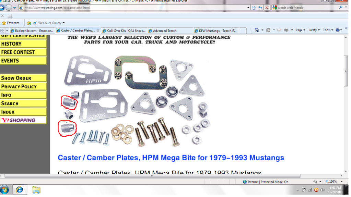Viewport: 351px width, 197px height.
Task: Click the browser Forward arrow button
Action: pyautogui.click(x=9, y=8)
